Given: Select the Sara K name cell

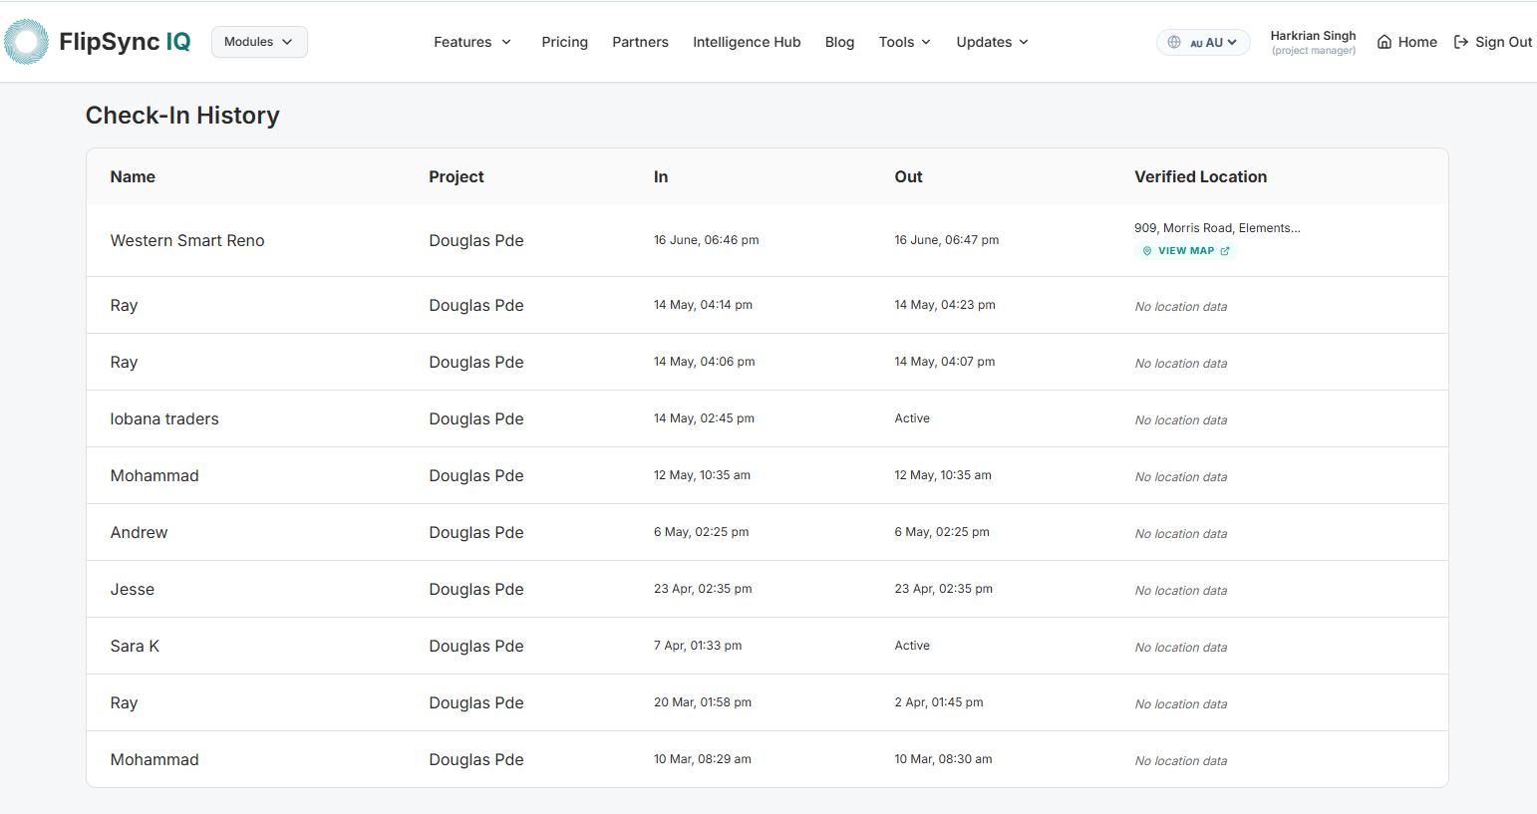Looking at the screenshot, I should click(135, 646).
